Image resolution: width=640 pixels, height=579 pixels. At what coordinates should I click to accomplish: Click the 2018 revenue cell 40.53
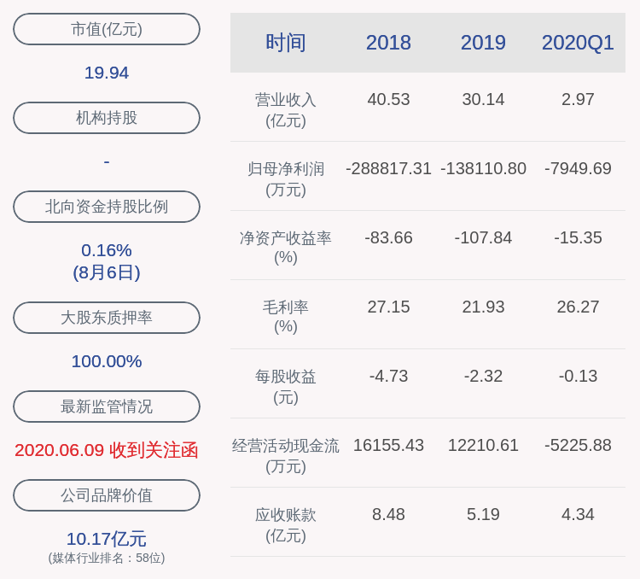point(388,100)
